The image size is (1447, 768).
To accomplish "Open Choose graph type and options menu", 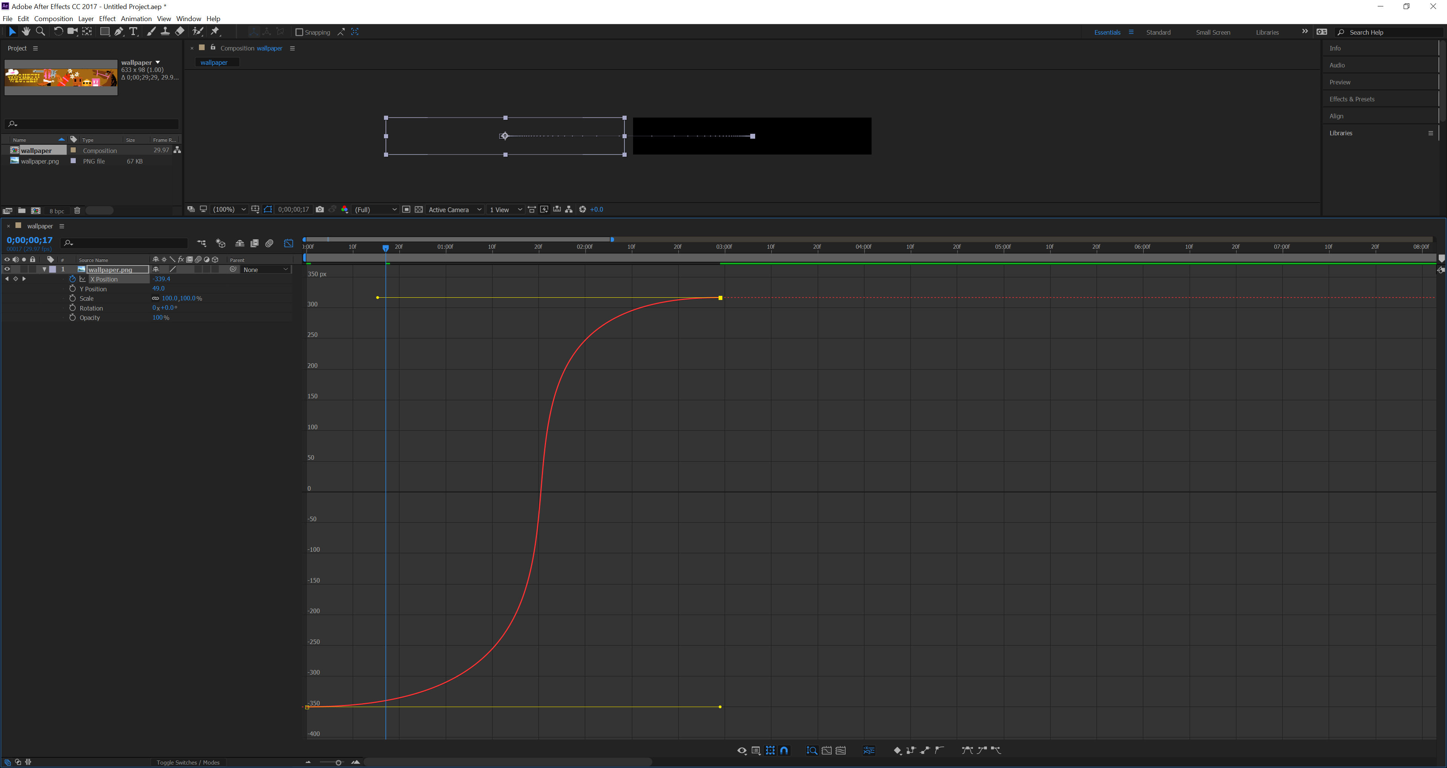I will pyautogui.click(x=756, y=751).
